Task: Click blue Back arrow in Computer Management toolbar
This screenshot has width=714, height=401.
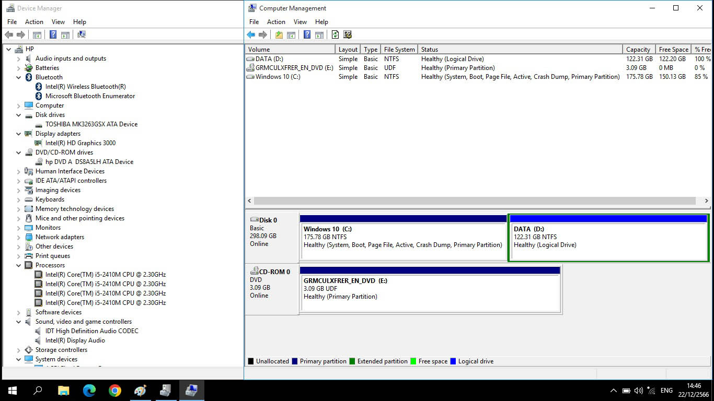Action: (x=251, y=35)
